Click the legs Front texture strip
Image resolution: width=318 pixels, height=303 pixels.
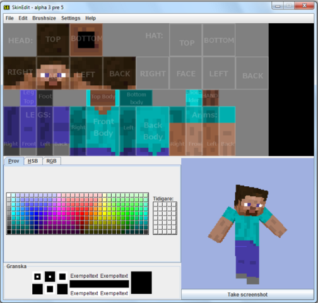(28, 131)
